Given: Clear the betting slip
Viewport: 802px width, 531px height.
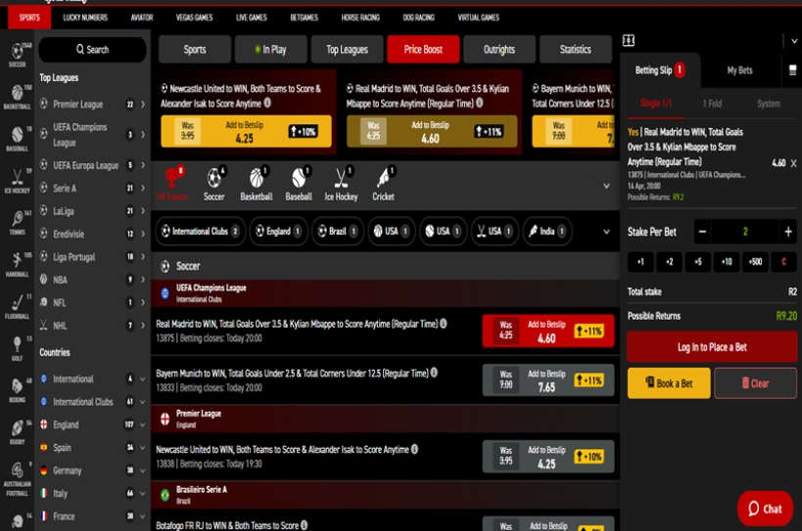Looking at the screenshot, I should pyautogui.click(x=755, y=383).
